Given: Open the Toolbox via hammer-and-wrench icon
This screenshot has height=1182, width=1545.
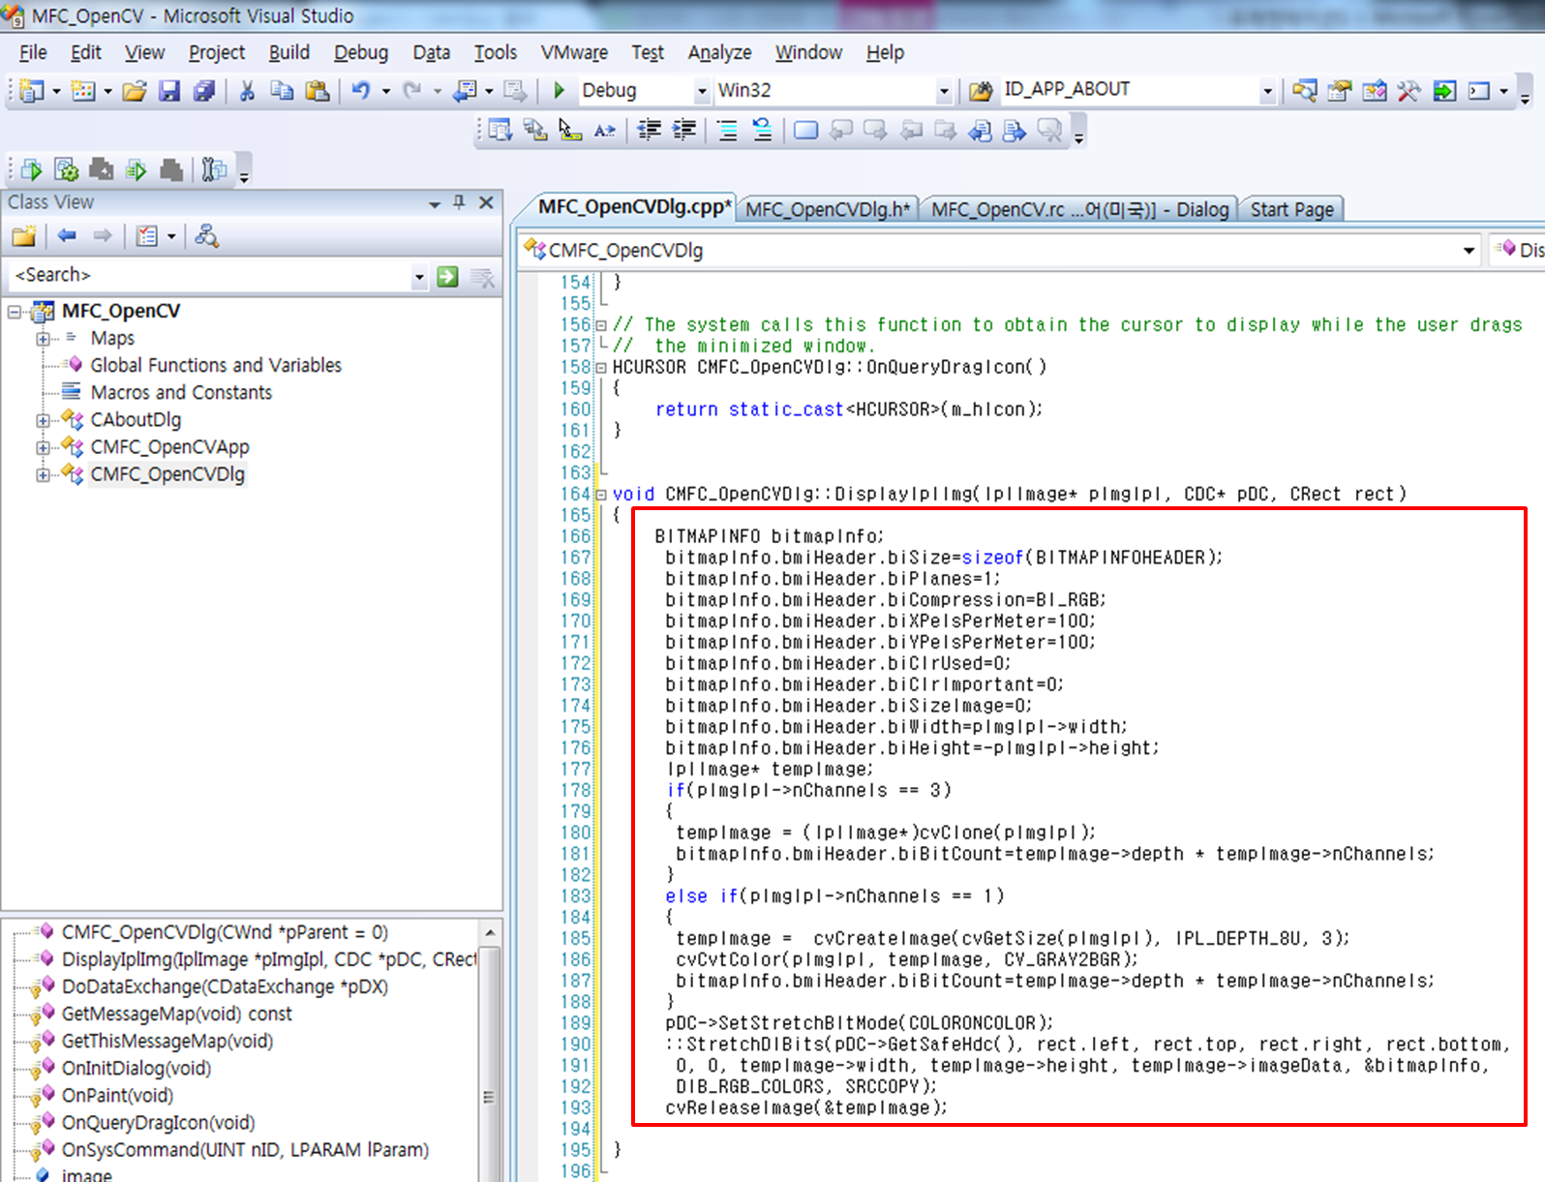Looking at the screenshot, I should coord(1409,91).
